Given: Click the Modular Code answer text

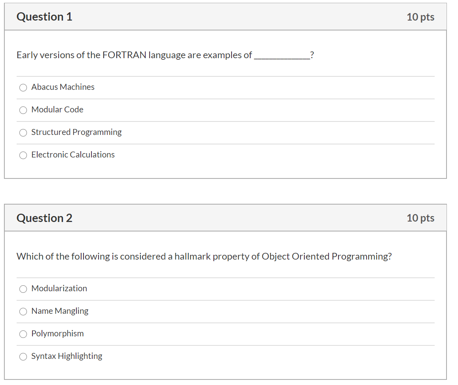Looking at the screenshot, I should click(57, 110).
